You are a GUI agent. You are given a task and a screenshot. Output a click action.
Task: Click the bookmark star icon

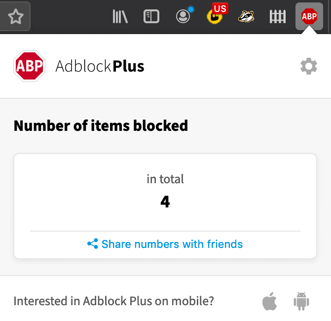(x=16, y=17)
